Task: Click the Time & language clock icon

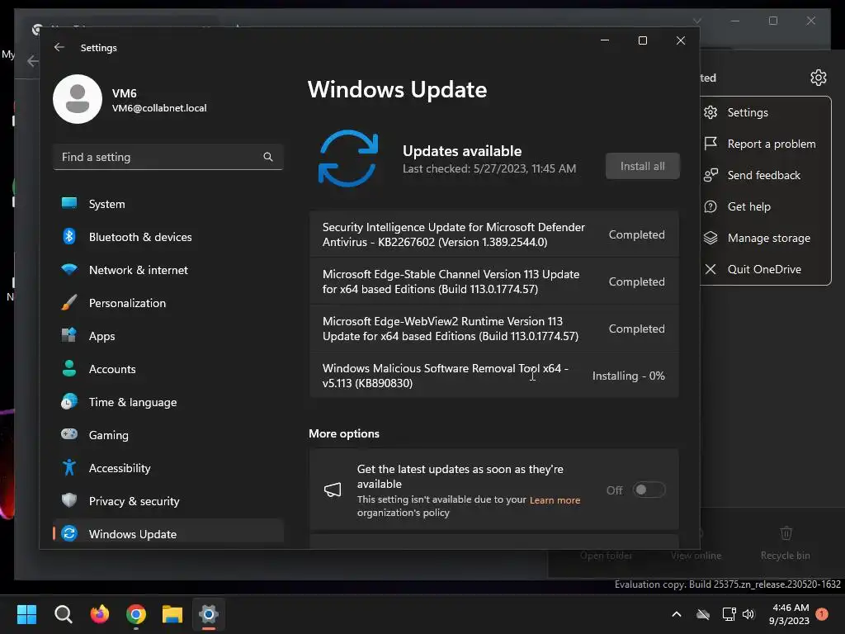Action: [69, 402]
